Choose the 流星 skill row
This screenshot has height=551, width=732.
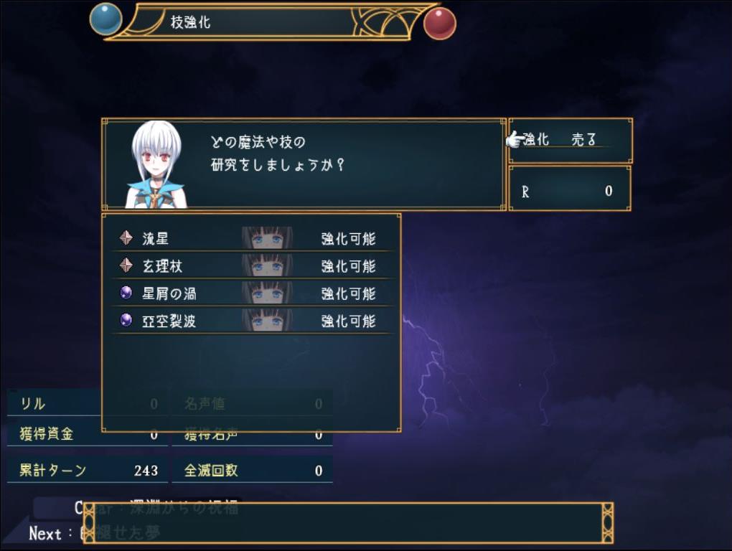pyautogui.click(x=252, y=238)
